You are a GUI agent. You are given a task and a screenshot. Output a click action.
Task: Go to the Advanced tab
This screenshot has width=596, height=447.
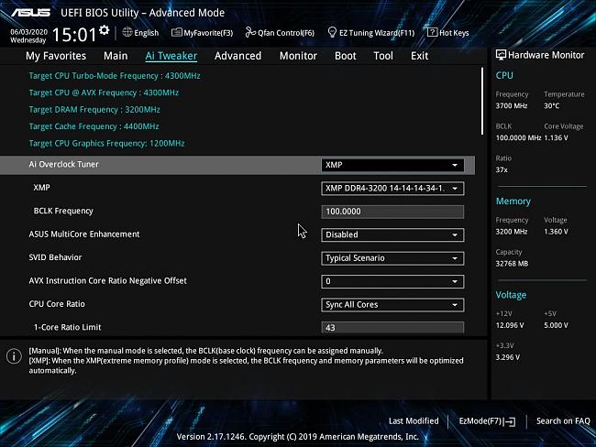pyautogui.click(x=238, y=56)
